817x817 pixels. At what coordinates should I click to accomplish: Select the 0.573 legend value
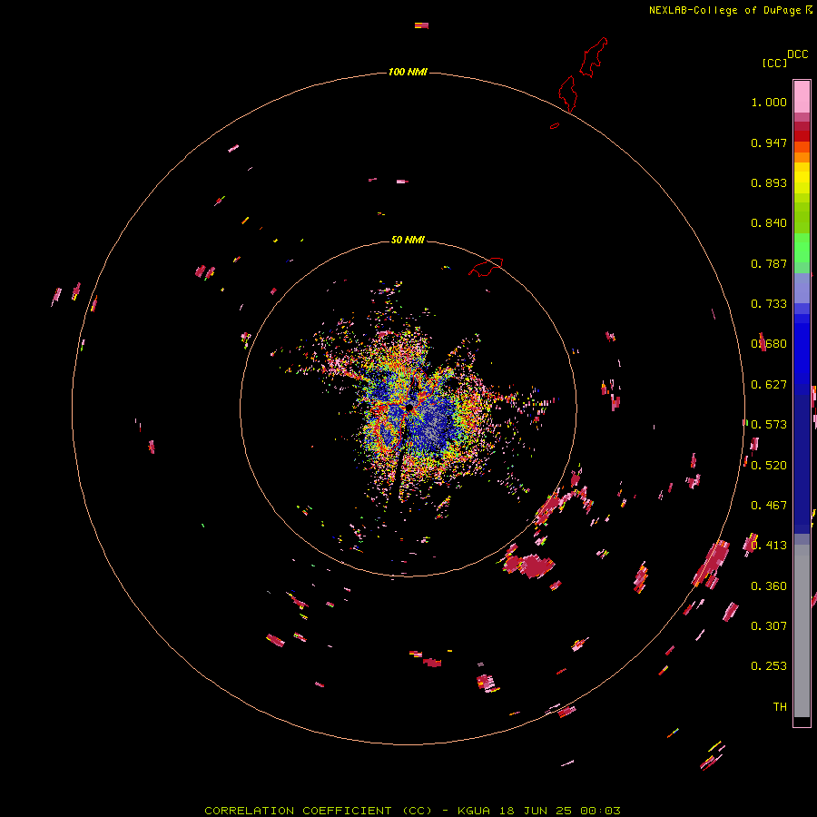click(769, 425)
